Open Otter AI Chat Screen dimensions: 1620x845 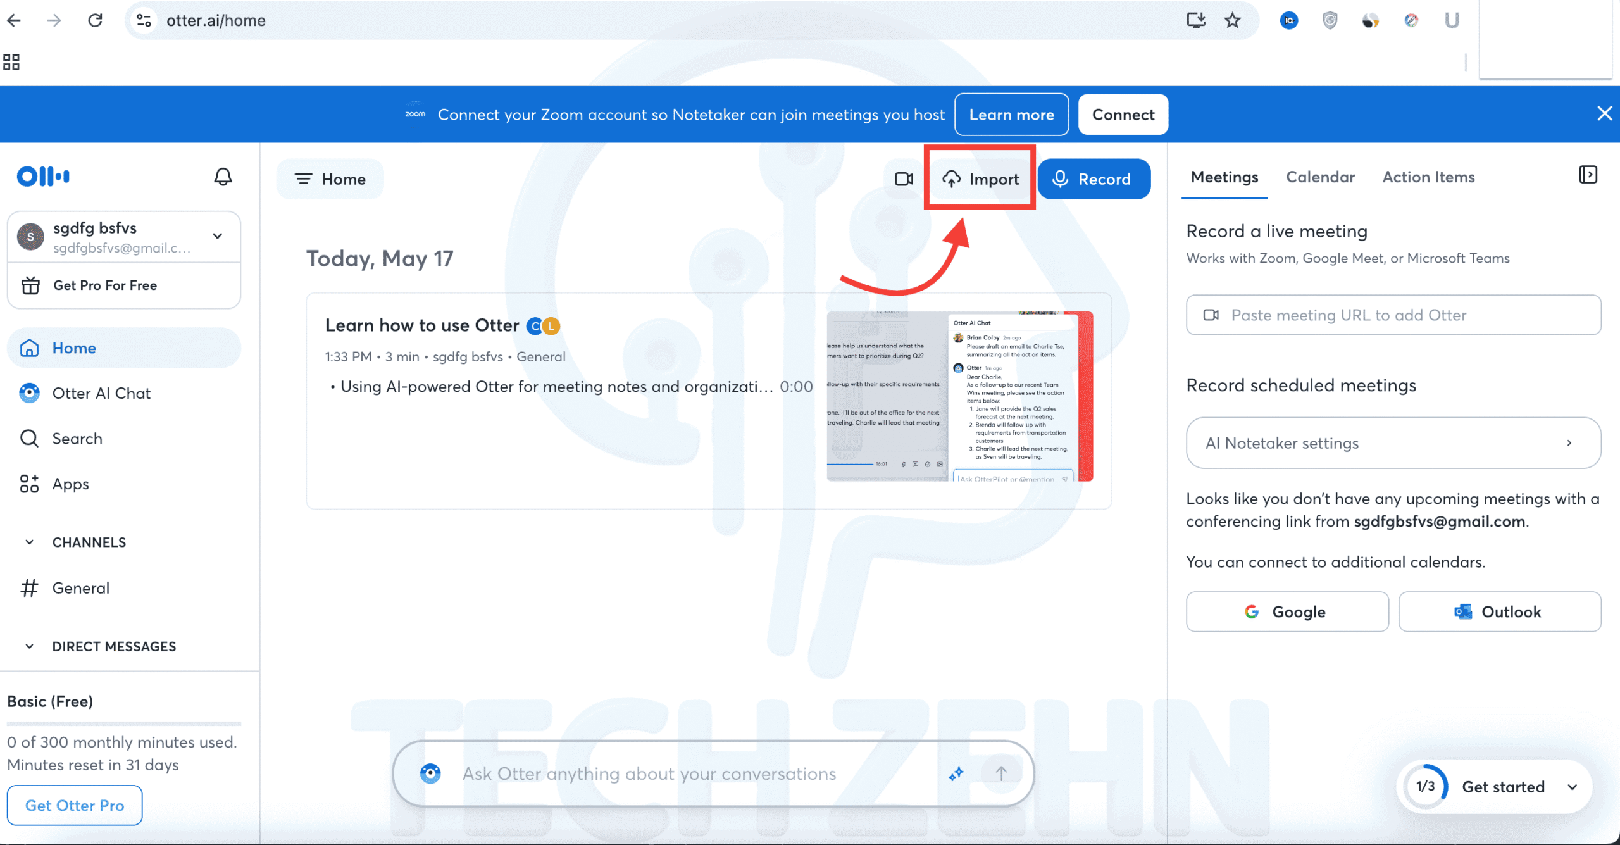point(124,393)
